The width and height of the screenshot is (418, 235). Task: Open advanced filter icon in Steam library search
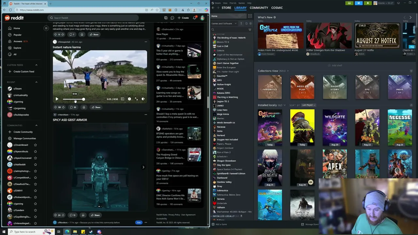tap(250, 30)
